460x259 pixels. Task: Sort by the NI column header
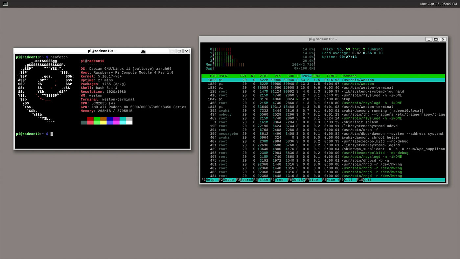pyautogui.click(x=253, y=76)
